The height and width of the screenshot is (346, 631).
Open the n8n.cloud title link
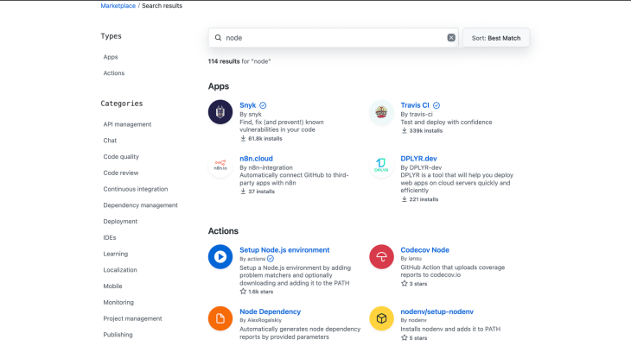(256, 159)
